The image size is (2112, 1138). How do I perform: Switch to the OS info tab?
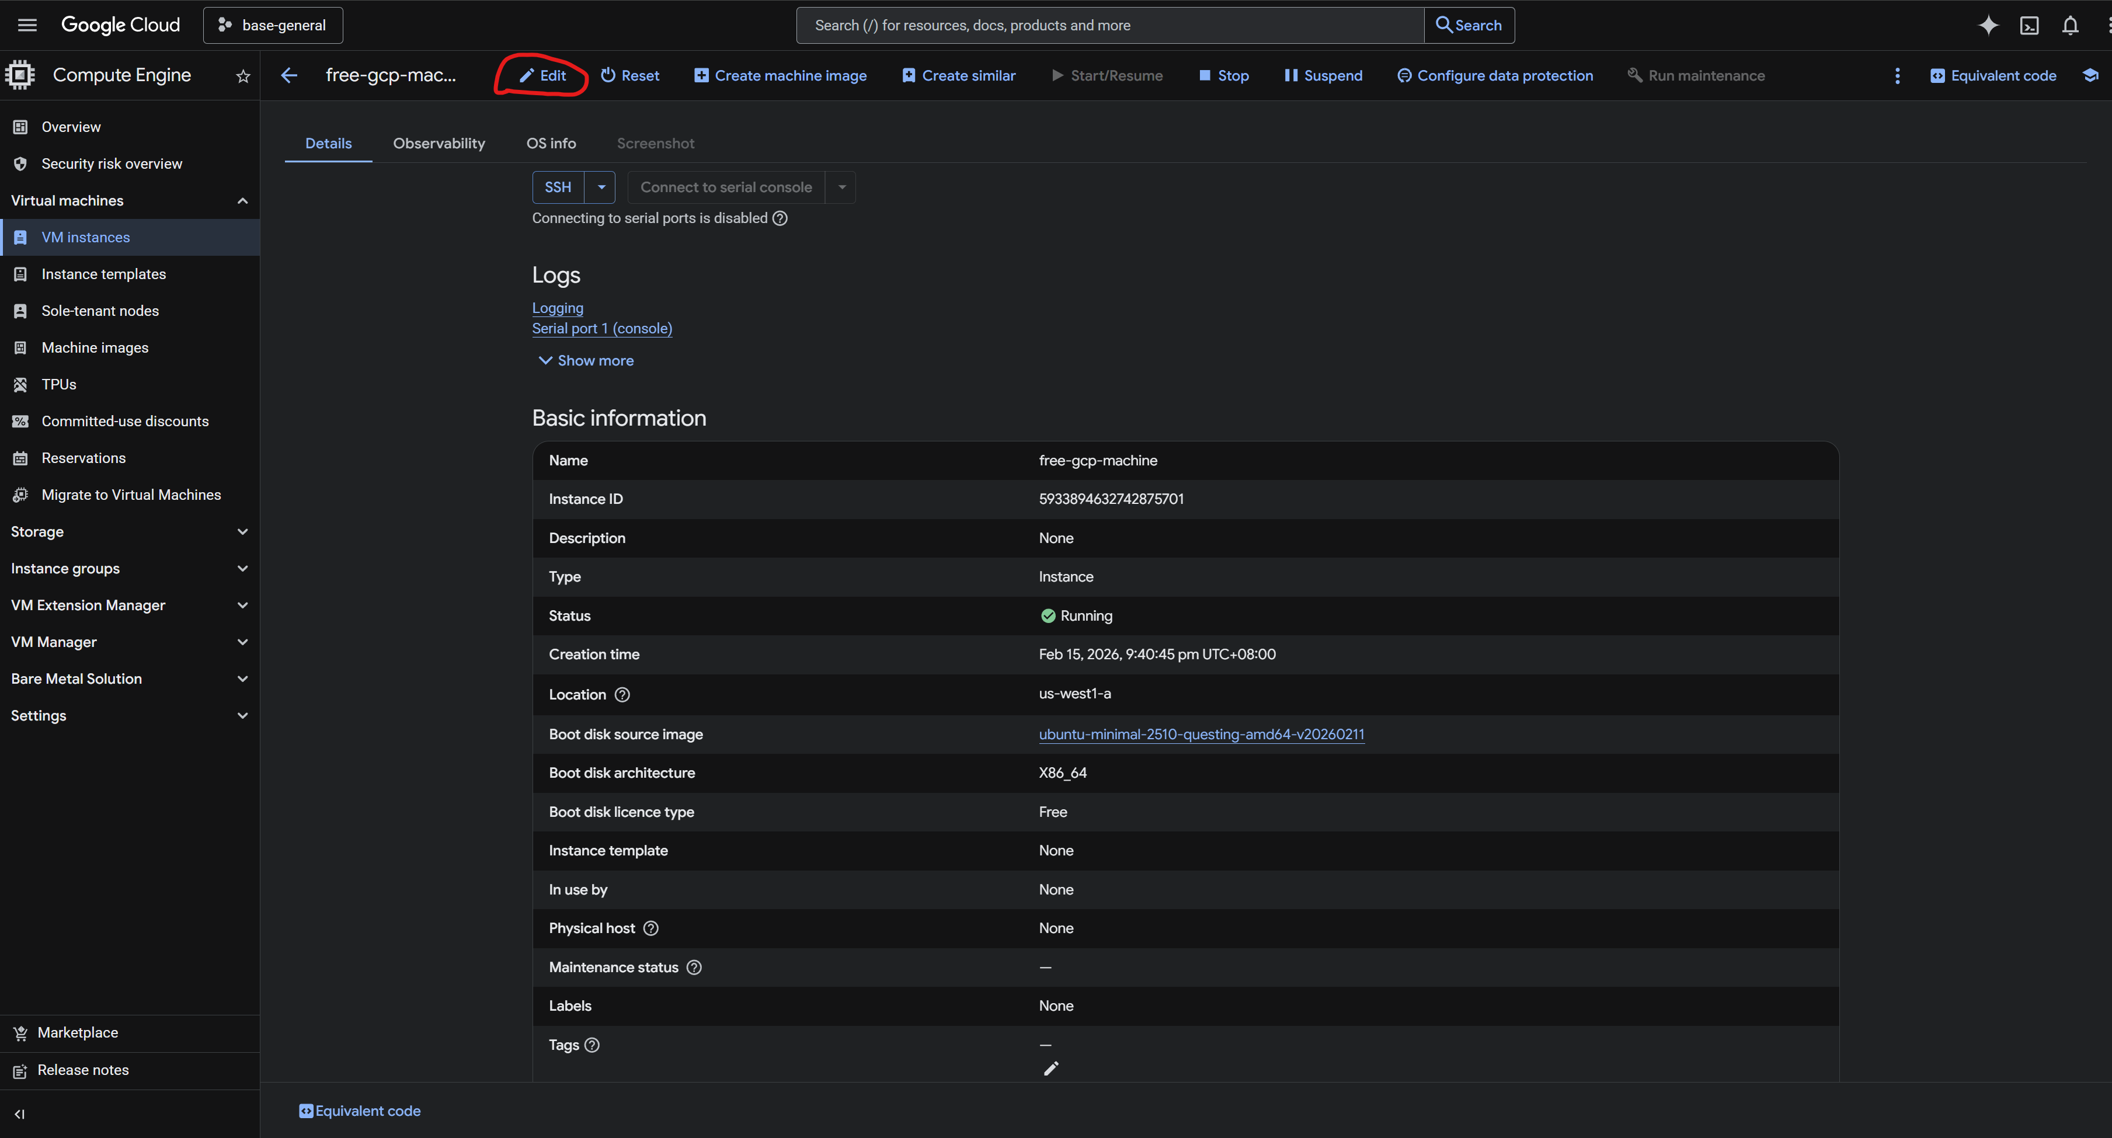pyautogui.click(x=551, y=144)
